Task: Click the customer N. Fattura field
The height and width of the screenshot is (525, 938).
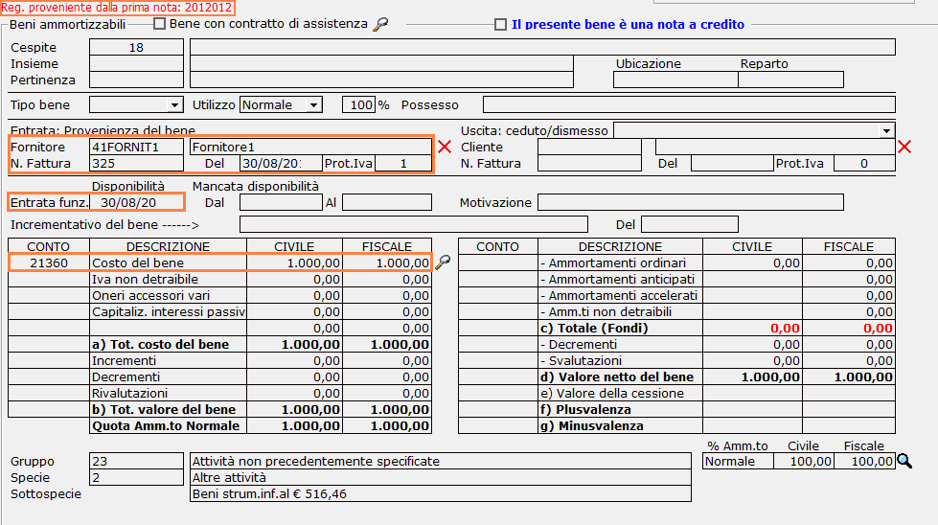Action: [x=589, y=163]
